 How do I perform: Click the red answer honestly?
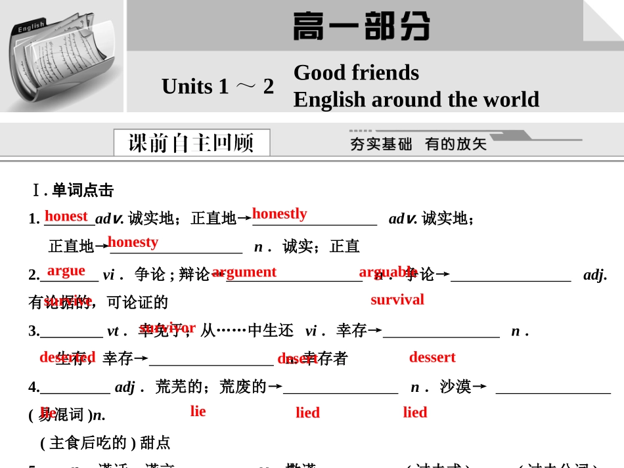click(x=279, y=213)
